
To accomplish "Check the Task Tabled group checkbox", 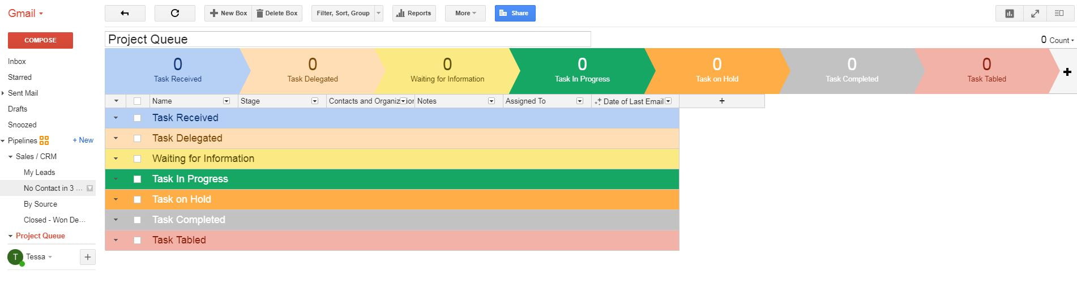I will click(137, 241).
